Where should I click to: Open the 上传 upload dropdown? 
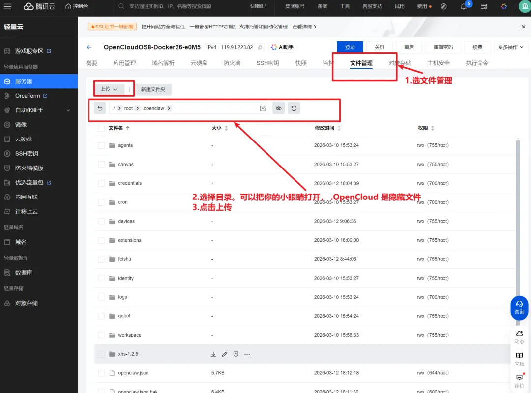109,89
